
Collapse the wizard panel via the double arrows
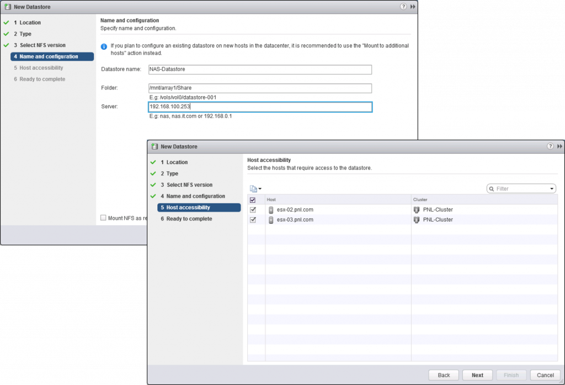[559, 146]
